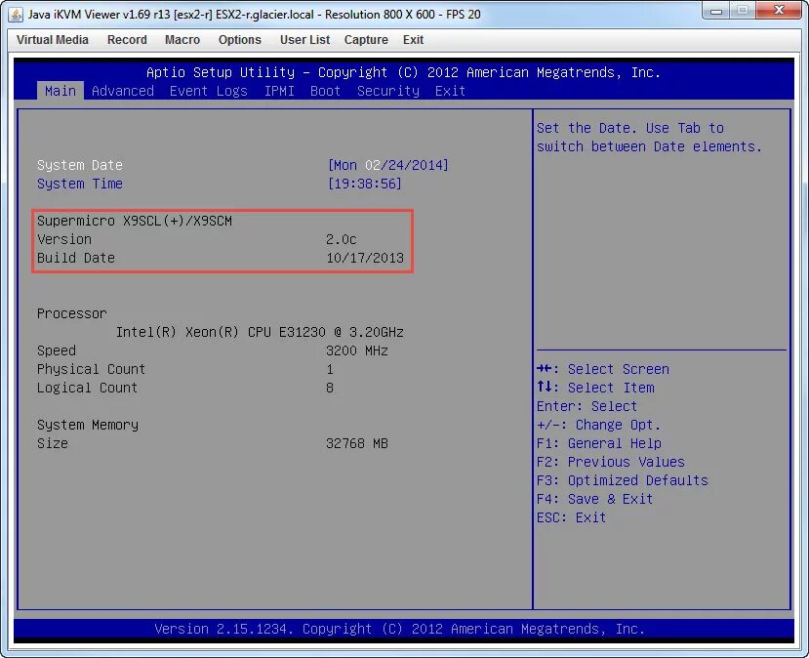The image size is (809, 658).
Task: Click the Select Item key hint
Action: [x=595, y=389]
